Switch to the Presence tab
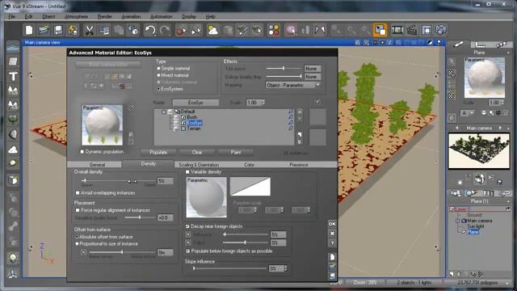Viewport: 517px width, 291px height. tap(298, 165)
